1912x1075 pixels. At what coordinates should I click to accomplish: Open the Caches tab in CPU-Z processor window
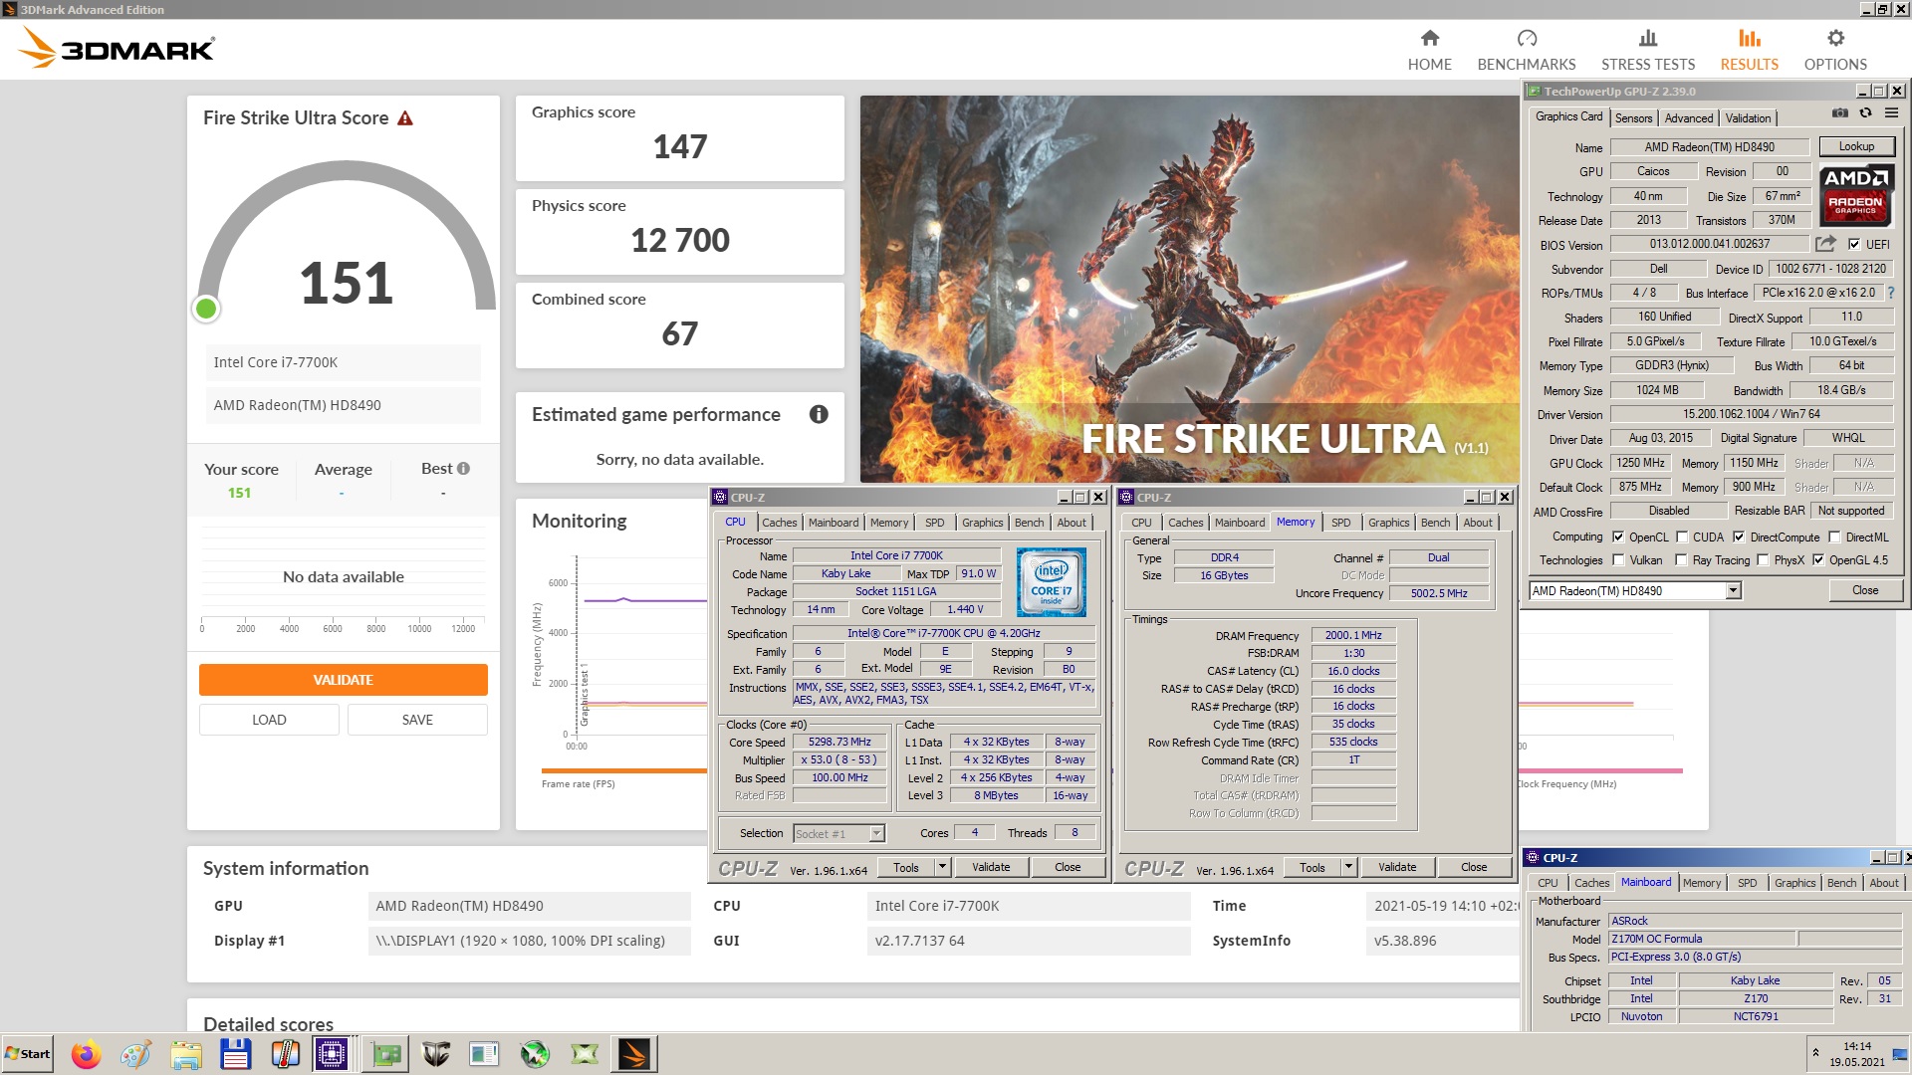point(779,523)
